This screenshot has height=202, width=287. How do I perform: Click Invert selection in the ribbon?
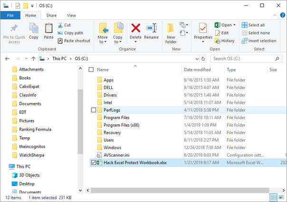tap(259, 40)
